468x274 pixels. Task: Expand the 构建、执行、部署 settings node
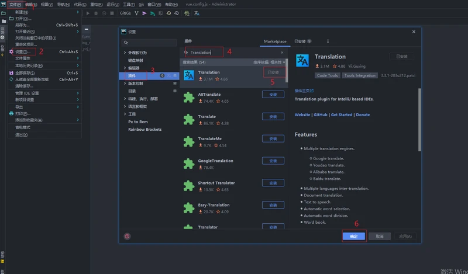125,98
